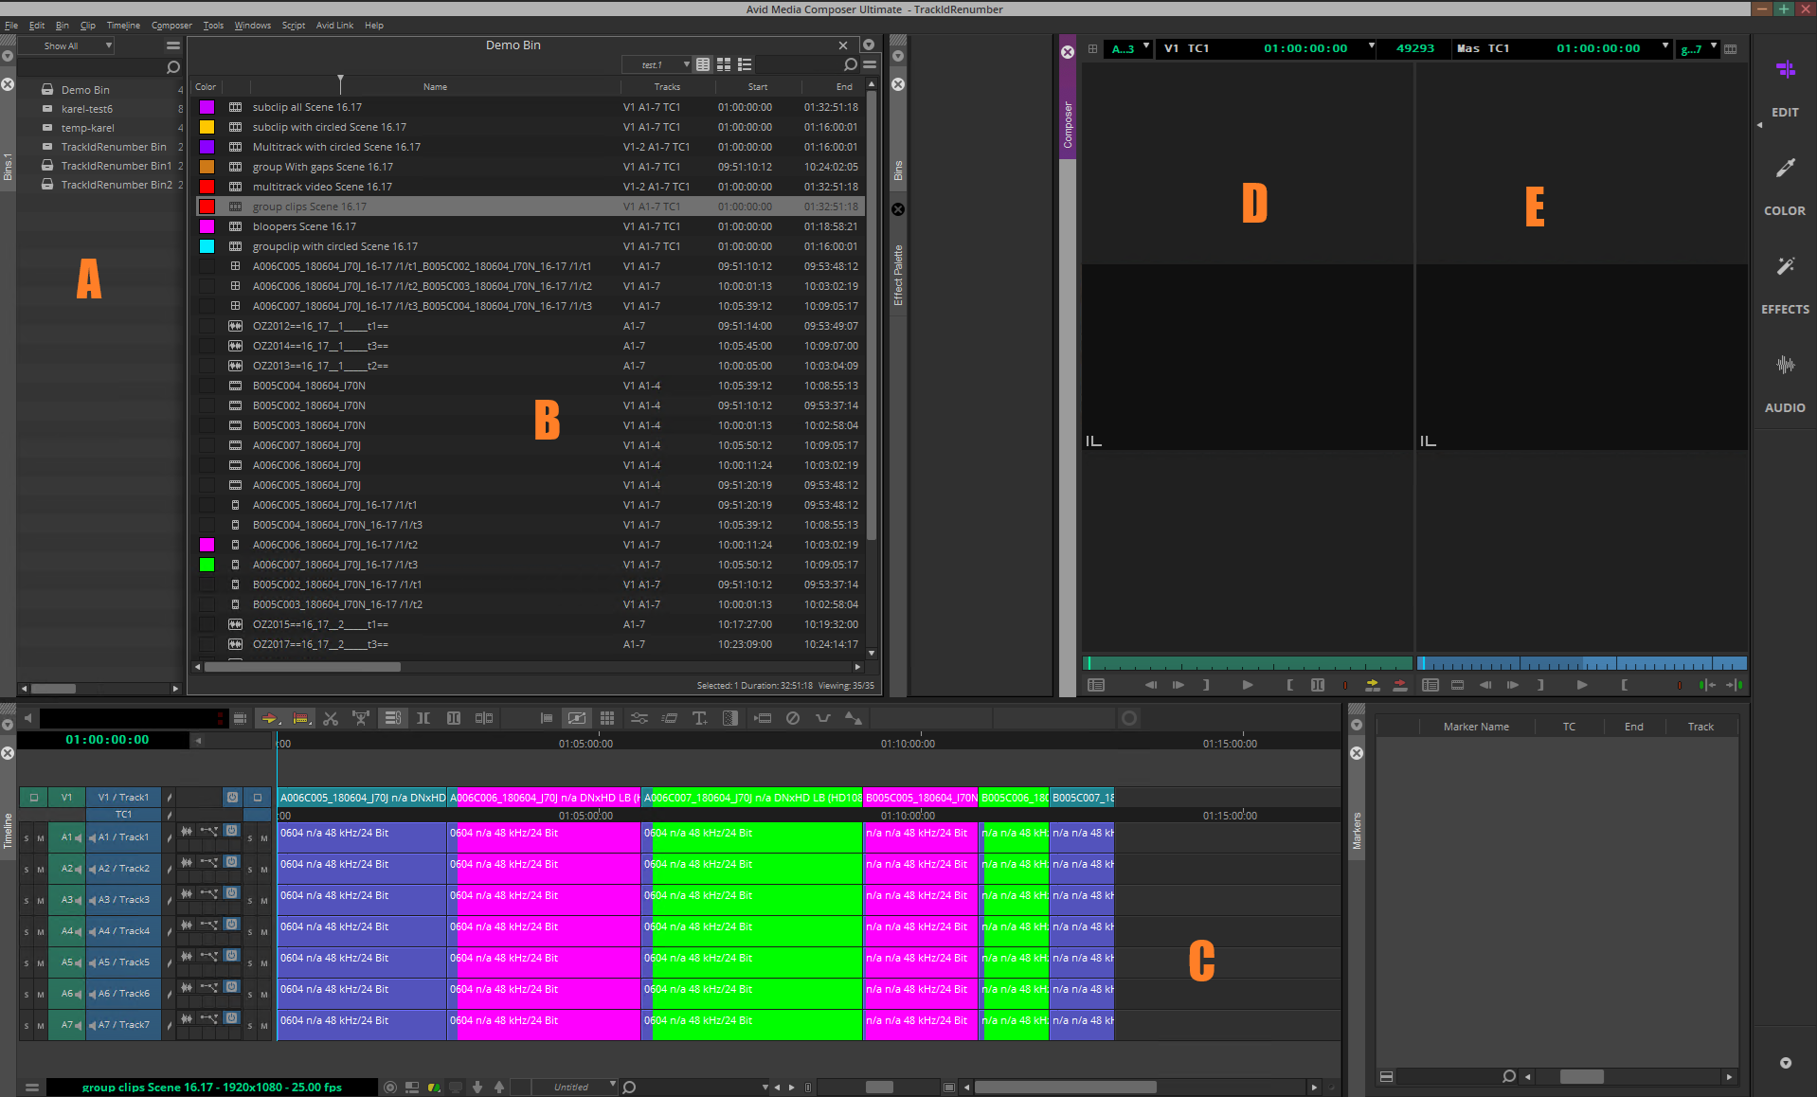
Task: Open the AUDIO workspace
Action: coord(1785,383)
